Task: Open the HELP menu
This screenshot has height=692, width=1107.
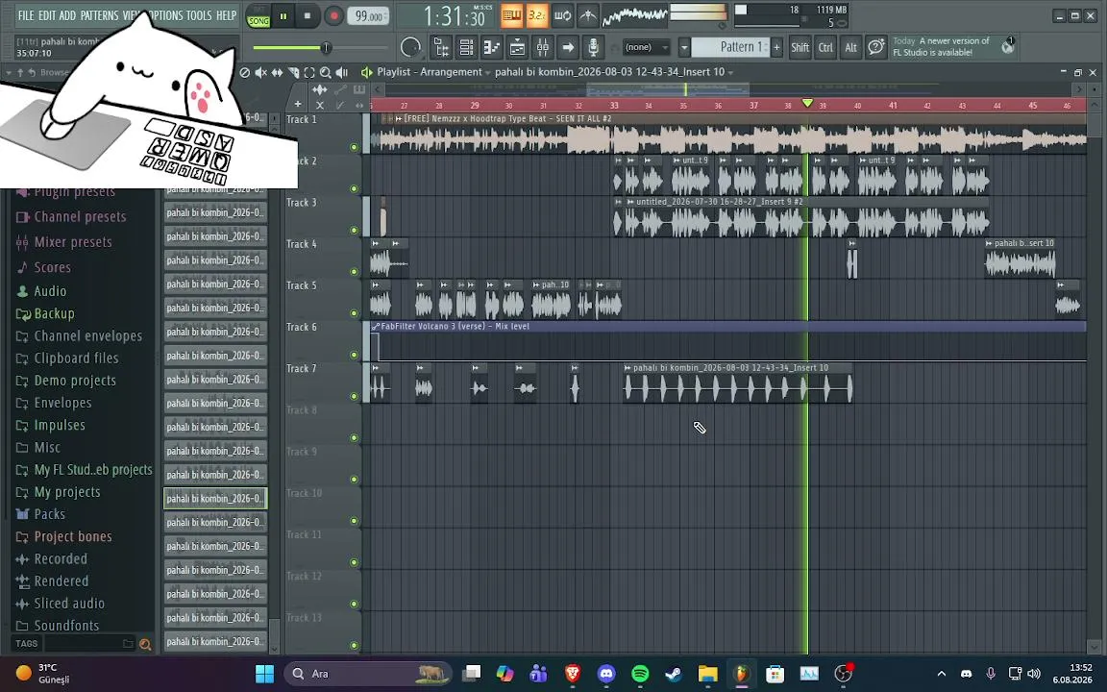Action: [227, 15]
